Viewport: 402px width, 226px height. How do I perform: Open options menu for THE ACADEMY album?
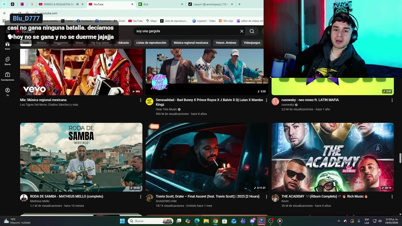392,196
